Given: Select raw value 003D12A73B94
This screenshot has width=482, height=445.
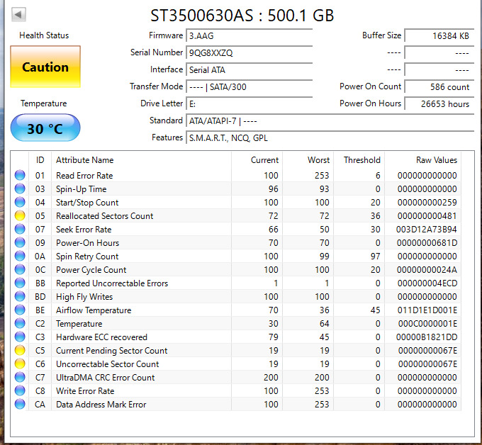Looking at the screenshot, I should (427, 230).
